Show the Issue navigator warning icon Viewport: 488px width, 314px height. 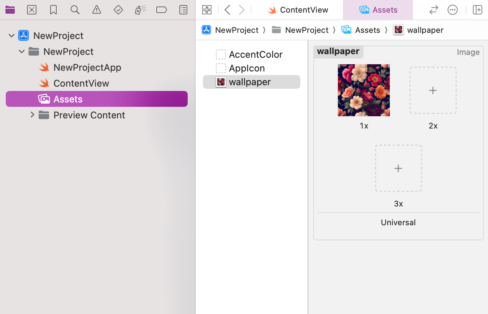pos(97,10)
